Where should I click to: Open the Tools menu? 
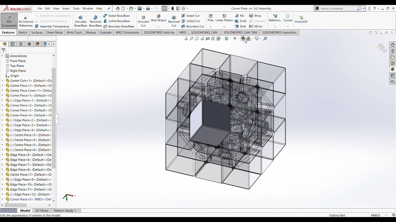76,9
